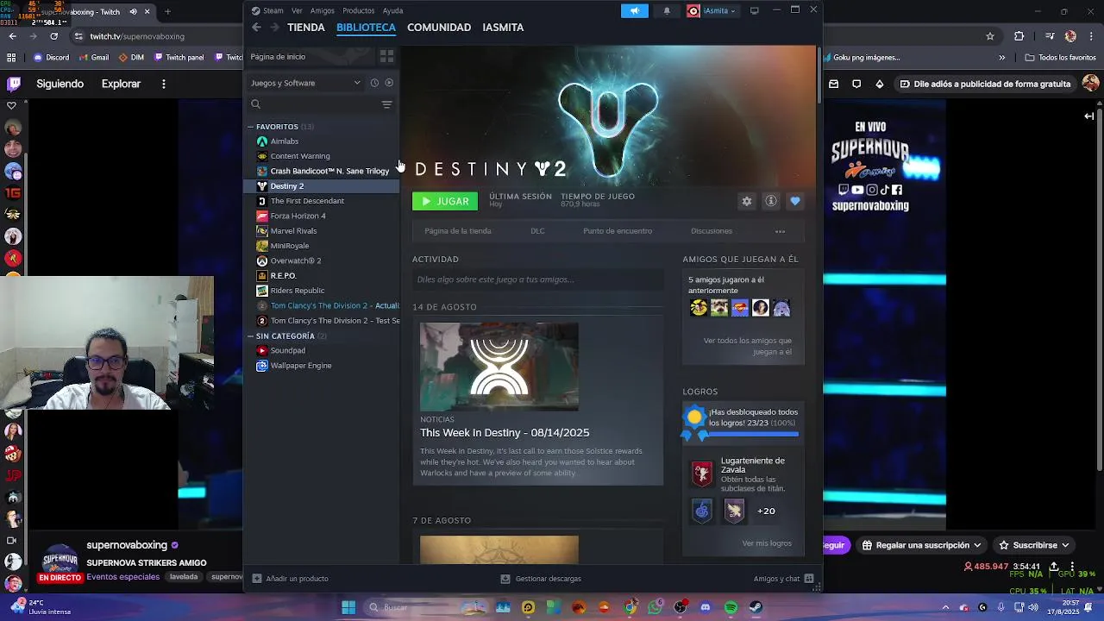Open Steam notifications bell
This screenshot has height=621, width=1104.
667,10
